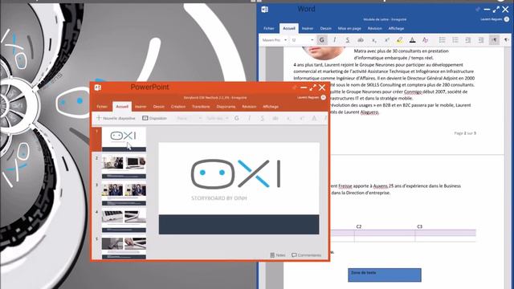The height and width of the screenshot is (289, 514).
Task: Open the Affichage tab in PowerPoint
Action: (x=271, y=107)
